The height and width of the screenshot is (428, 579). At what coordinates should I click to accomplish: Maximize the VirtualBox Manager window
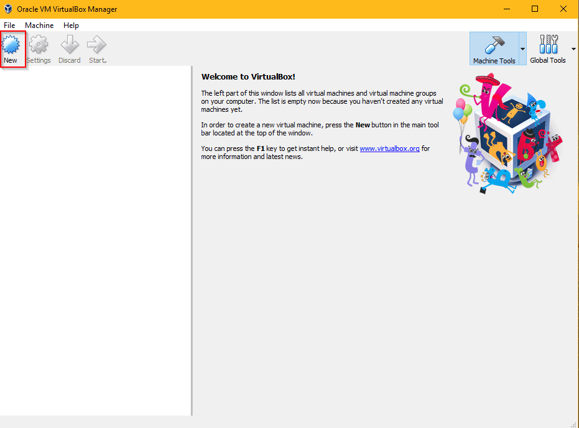535,9
